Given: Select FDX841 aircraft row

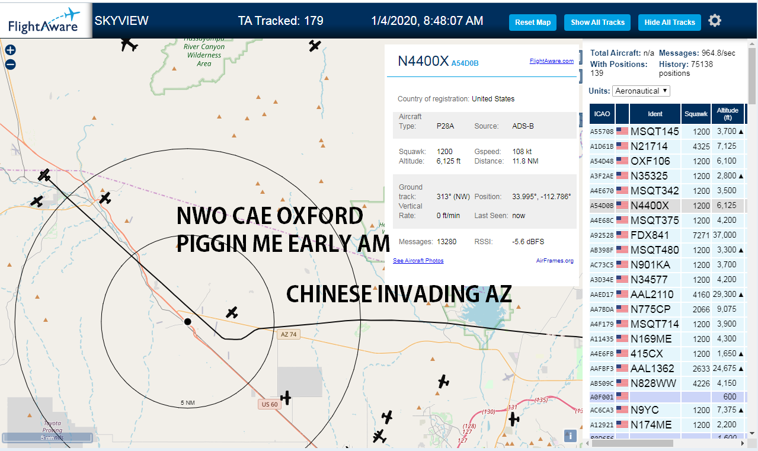Looking at the screenshot, I should 667,235.
